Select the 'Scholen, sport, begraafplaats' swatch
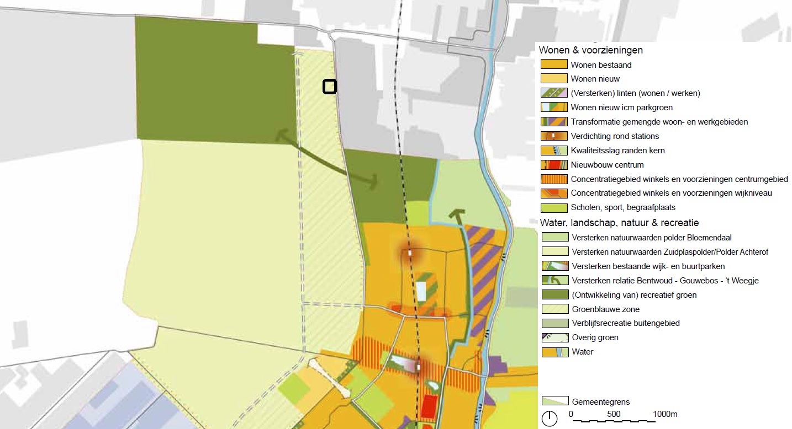 pos(554,208)
